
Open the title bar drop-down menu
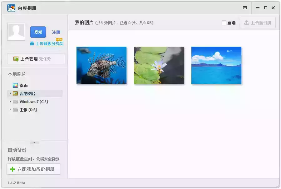pyautogui.click(x=245, y=8)
